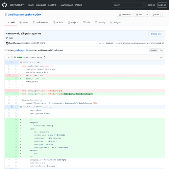
Task: Click the line 'redis_password:None,'
Action: pos(41,113)
